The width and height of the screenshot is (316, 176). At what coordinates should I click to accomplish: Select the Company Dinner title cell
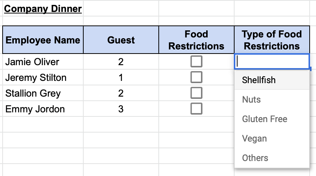tap(43, 8)
